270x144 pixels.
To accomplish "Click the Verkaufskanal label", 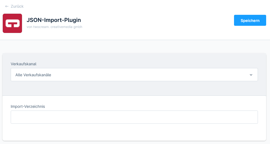I will tap(24, 64).
